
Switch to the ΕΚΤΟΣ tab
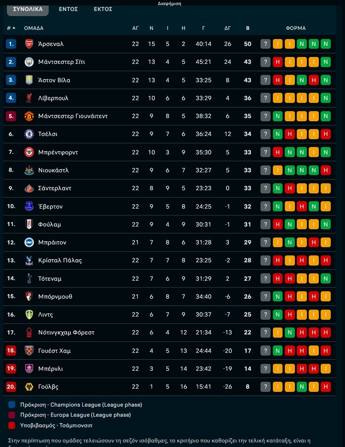103,9
